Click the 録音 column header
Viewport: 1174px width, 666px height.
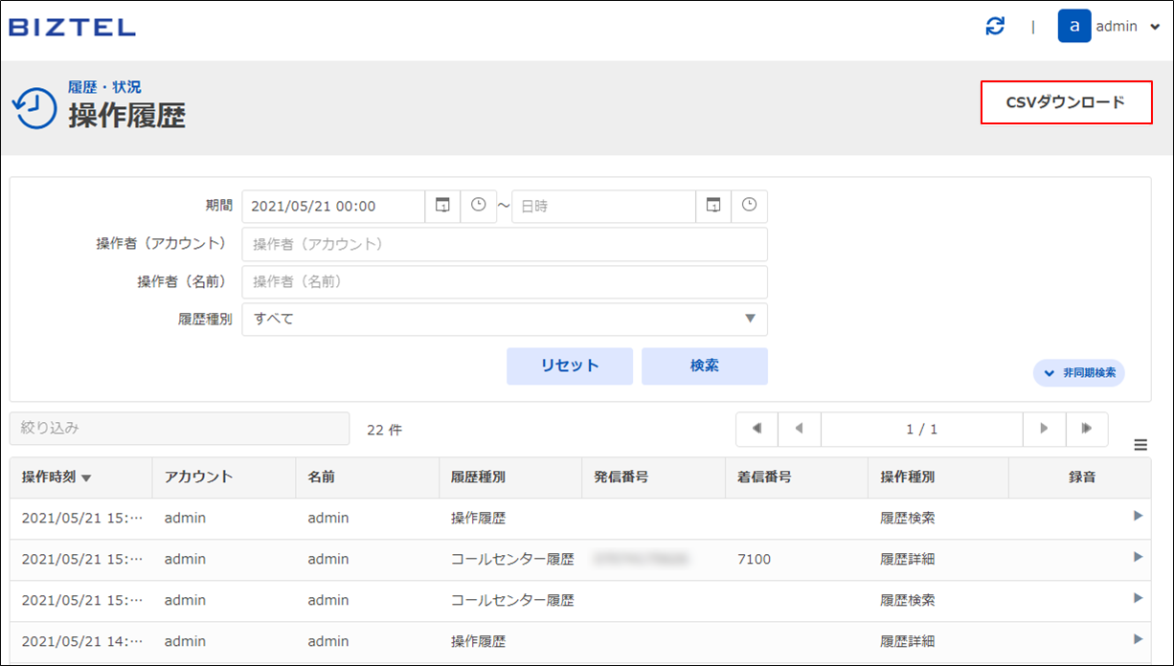pyautogui.click(x=1082, y=477)
